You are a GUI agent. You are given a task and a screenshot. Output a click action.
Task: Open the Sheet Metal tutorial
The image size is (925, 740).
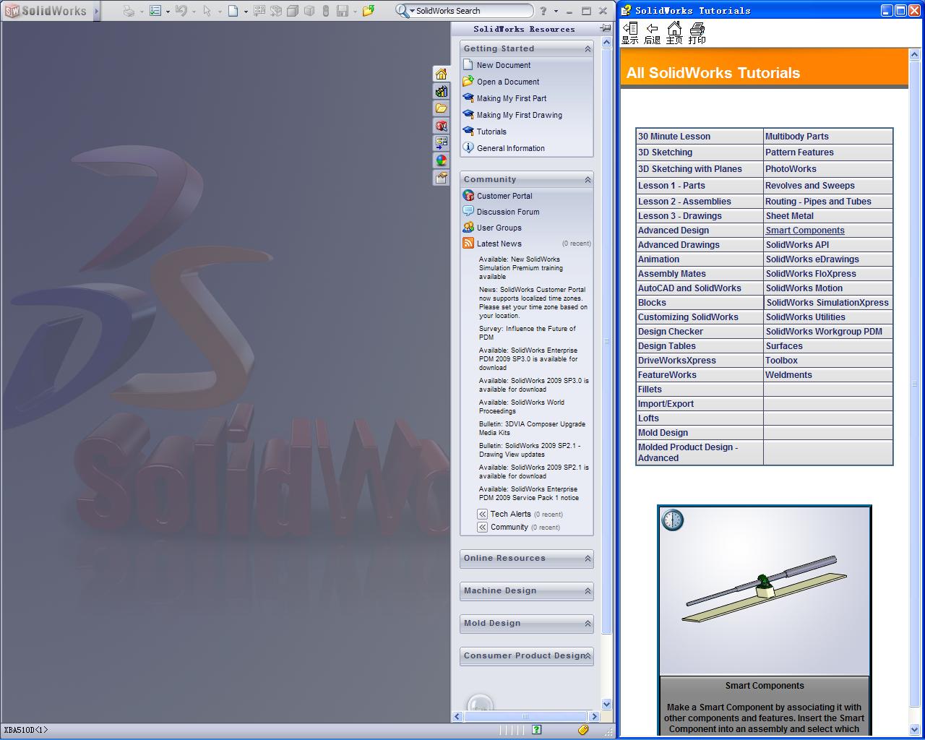pos(790,216)
